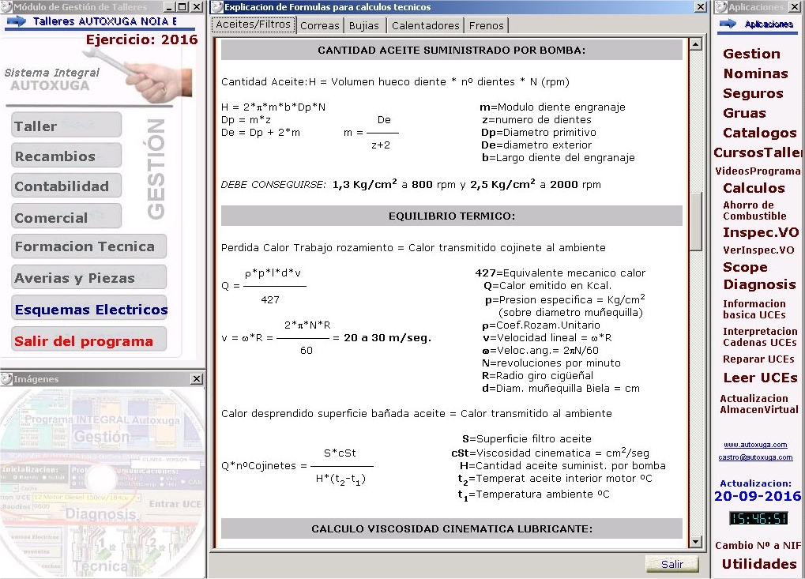Open Seguros application
The image size is (805, 579).
click(753, 93)
